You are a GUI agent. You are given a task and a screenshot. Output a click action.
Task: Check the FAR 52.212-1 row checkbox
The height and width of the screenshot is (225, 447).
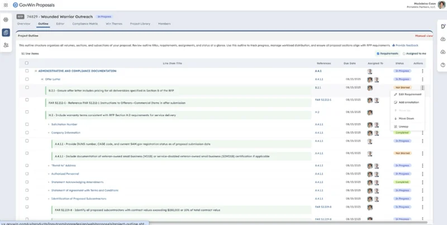(x=27, y=100)
